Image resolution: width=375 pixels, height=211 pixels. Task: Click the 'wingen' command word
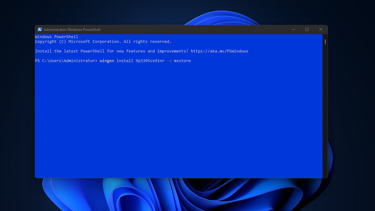107,61
